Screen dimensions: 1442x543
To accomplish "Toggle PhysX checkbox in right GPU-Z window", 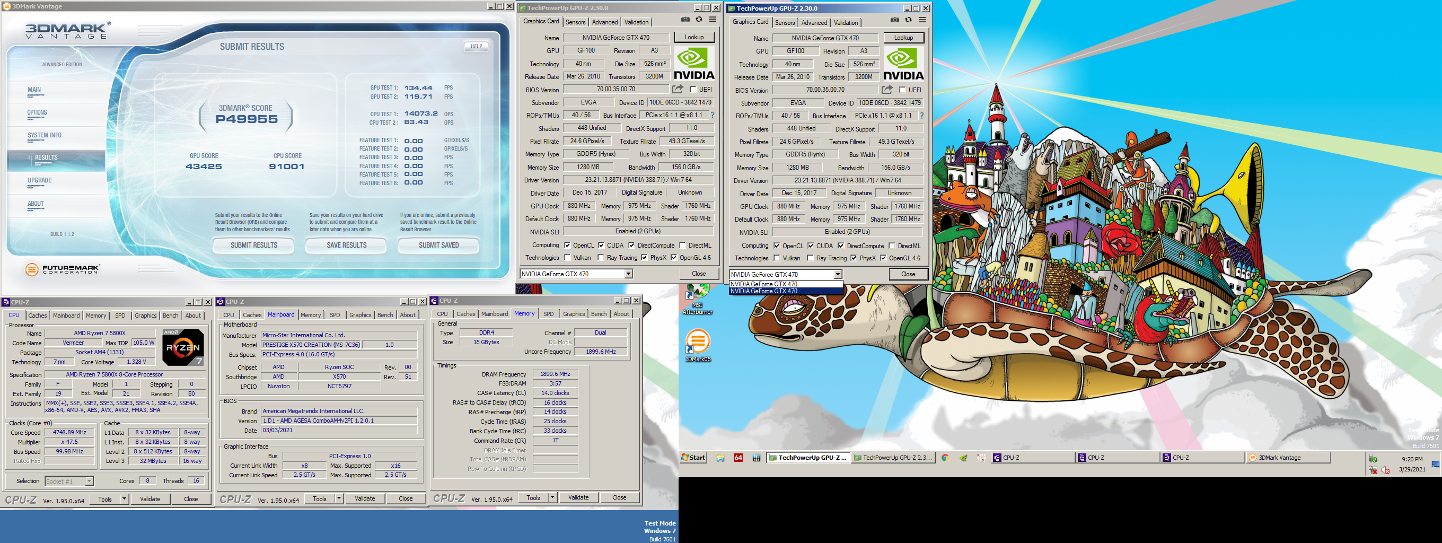I will coord(853,258).
